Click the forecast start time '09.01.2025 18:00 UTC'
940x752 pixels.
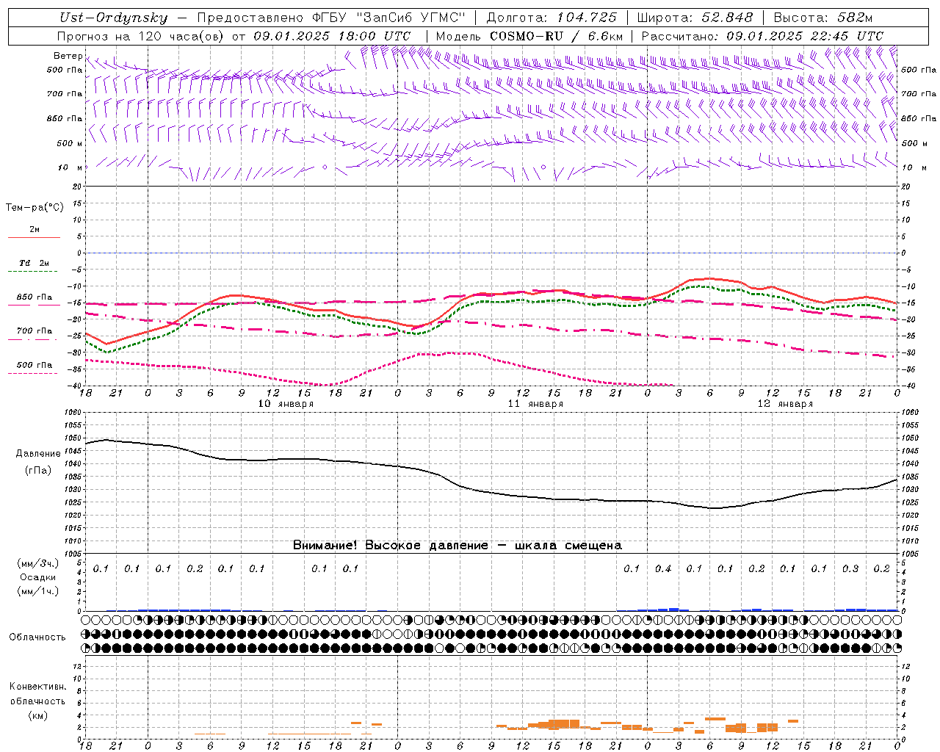point(332,36)
